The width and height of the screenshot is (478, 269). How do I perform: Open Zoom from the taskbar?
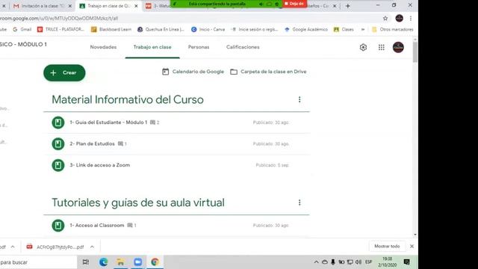point(137,262)
